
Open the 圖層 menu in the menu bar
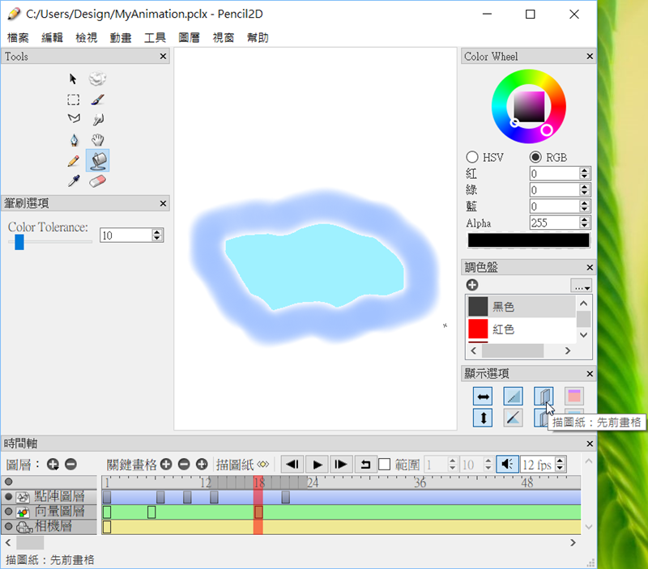pos(189,37)
